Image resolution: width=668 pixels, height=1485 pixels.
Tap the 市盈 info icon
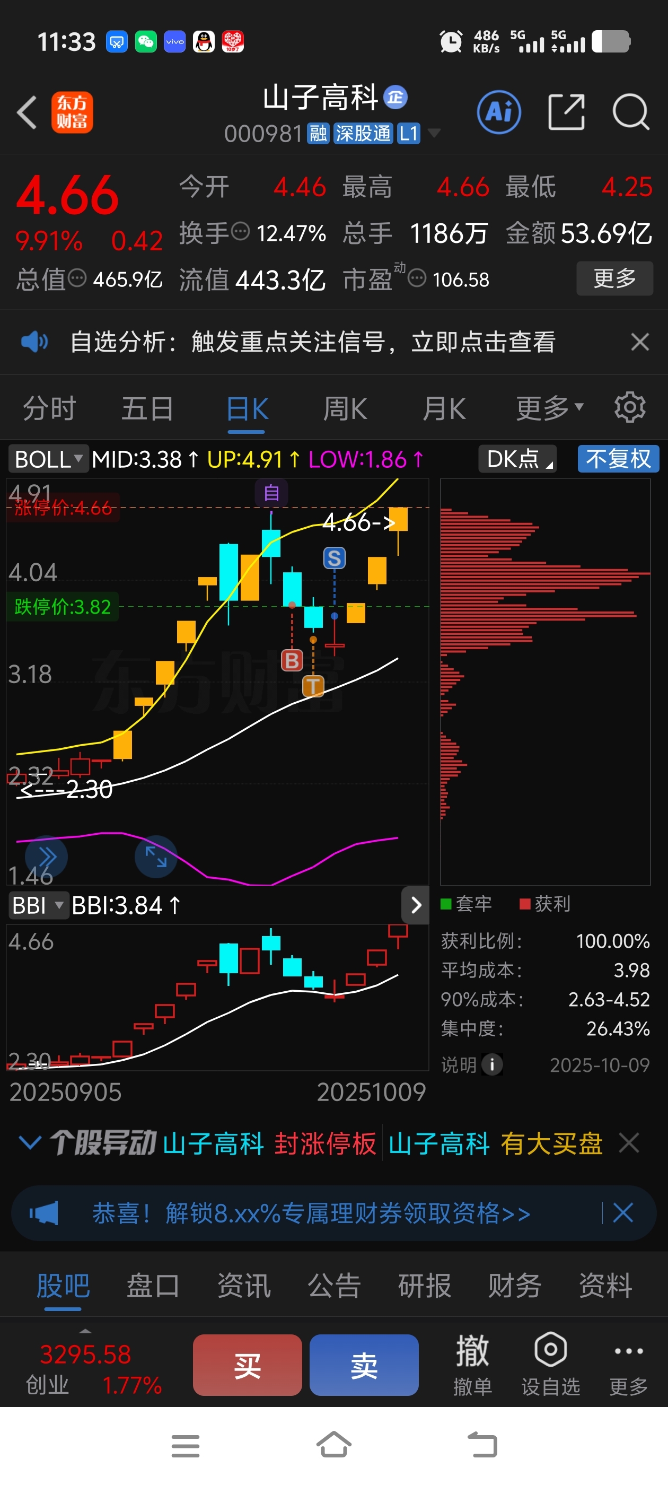pyautogui.click(x=417, y=278)
